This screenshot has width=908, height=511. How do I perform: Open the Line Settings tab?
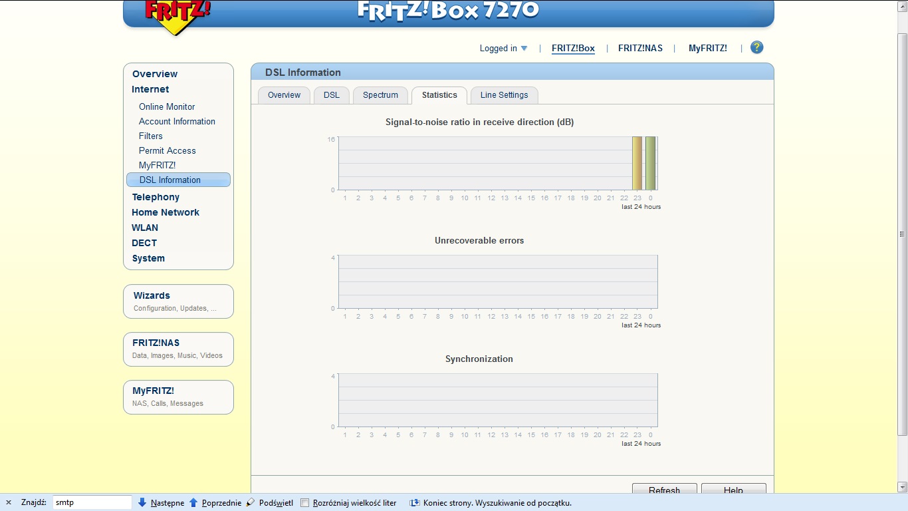click(504, 95)
